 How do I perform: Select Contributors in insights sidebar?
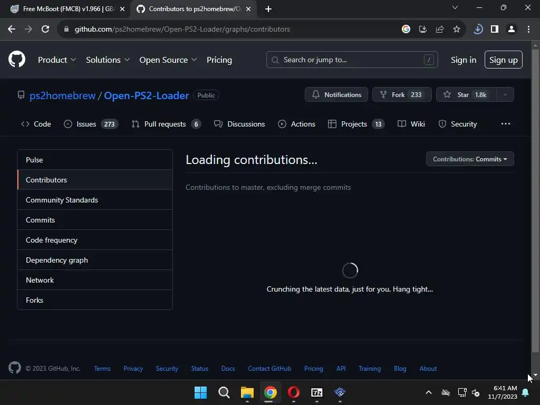click(95, 180)
